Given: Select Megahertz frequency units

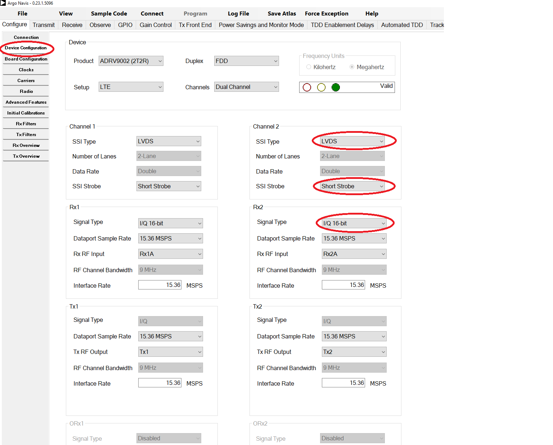Looking at the screenshot, I should (x=352, y=67).
